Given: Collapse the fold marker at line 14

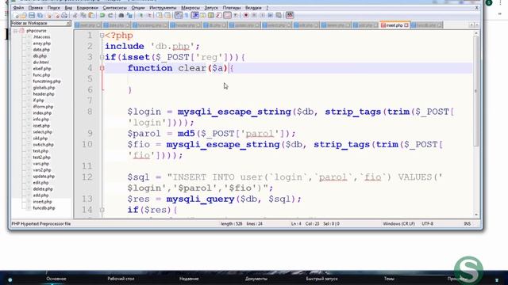Looking at the screenshot, I should pos(102,210).
